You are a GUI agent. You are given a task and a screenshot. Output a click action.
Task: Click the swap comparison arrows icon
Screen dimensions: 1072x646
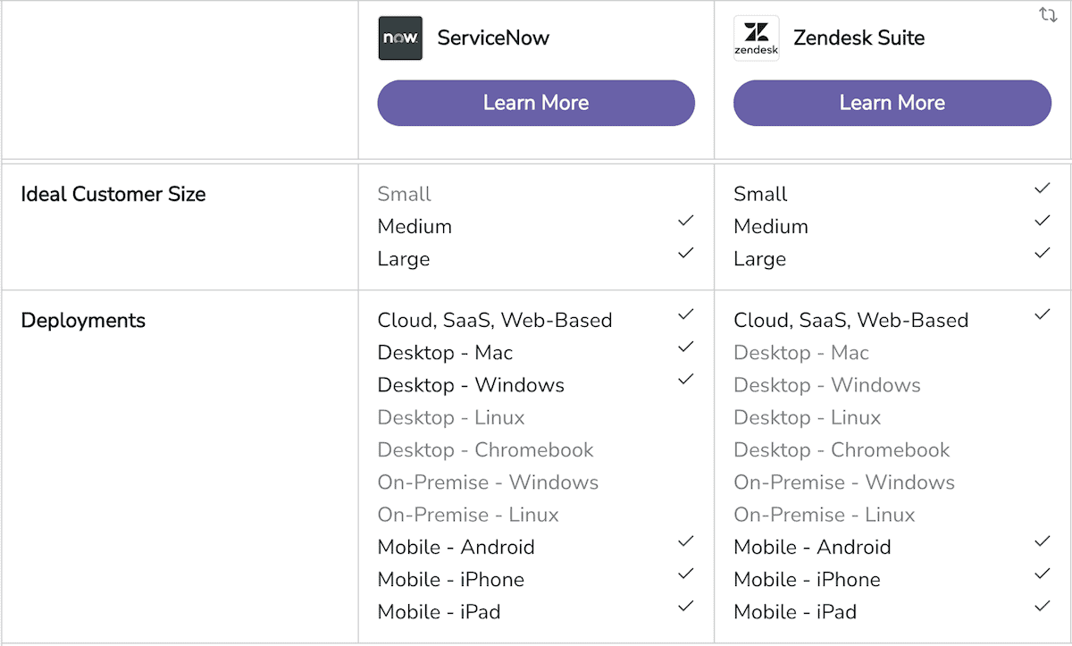click(x=1047, y=15)
